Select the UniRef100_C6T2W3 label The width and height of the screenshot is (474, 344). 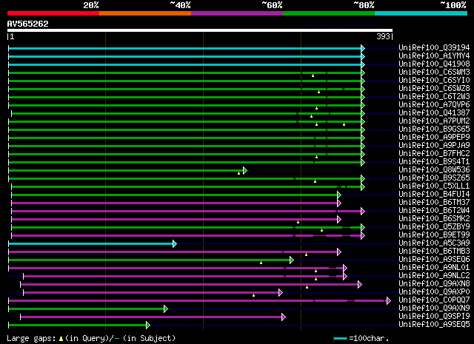(x=434, y=97)
